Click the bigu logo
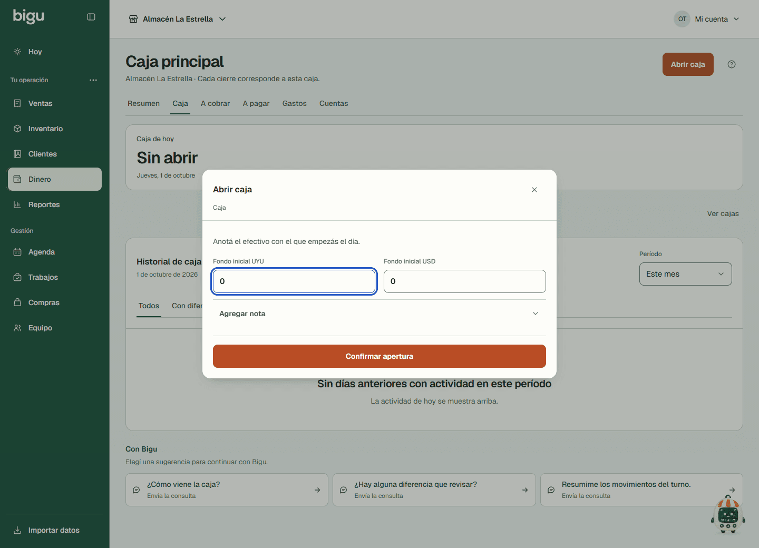Viewport: 759px width, 548px height. click(x=28, y=16)
